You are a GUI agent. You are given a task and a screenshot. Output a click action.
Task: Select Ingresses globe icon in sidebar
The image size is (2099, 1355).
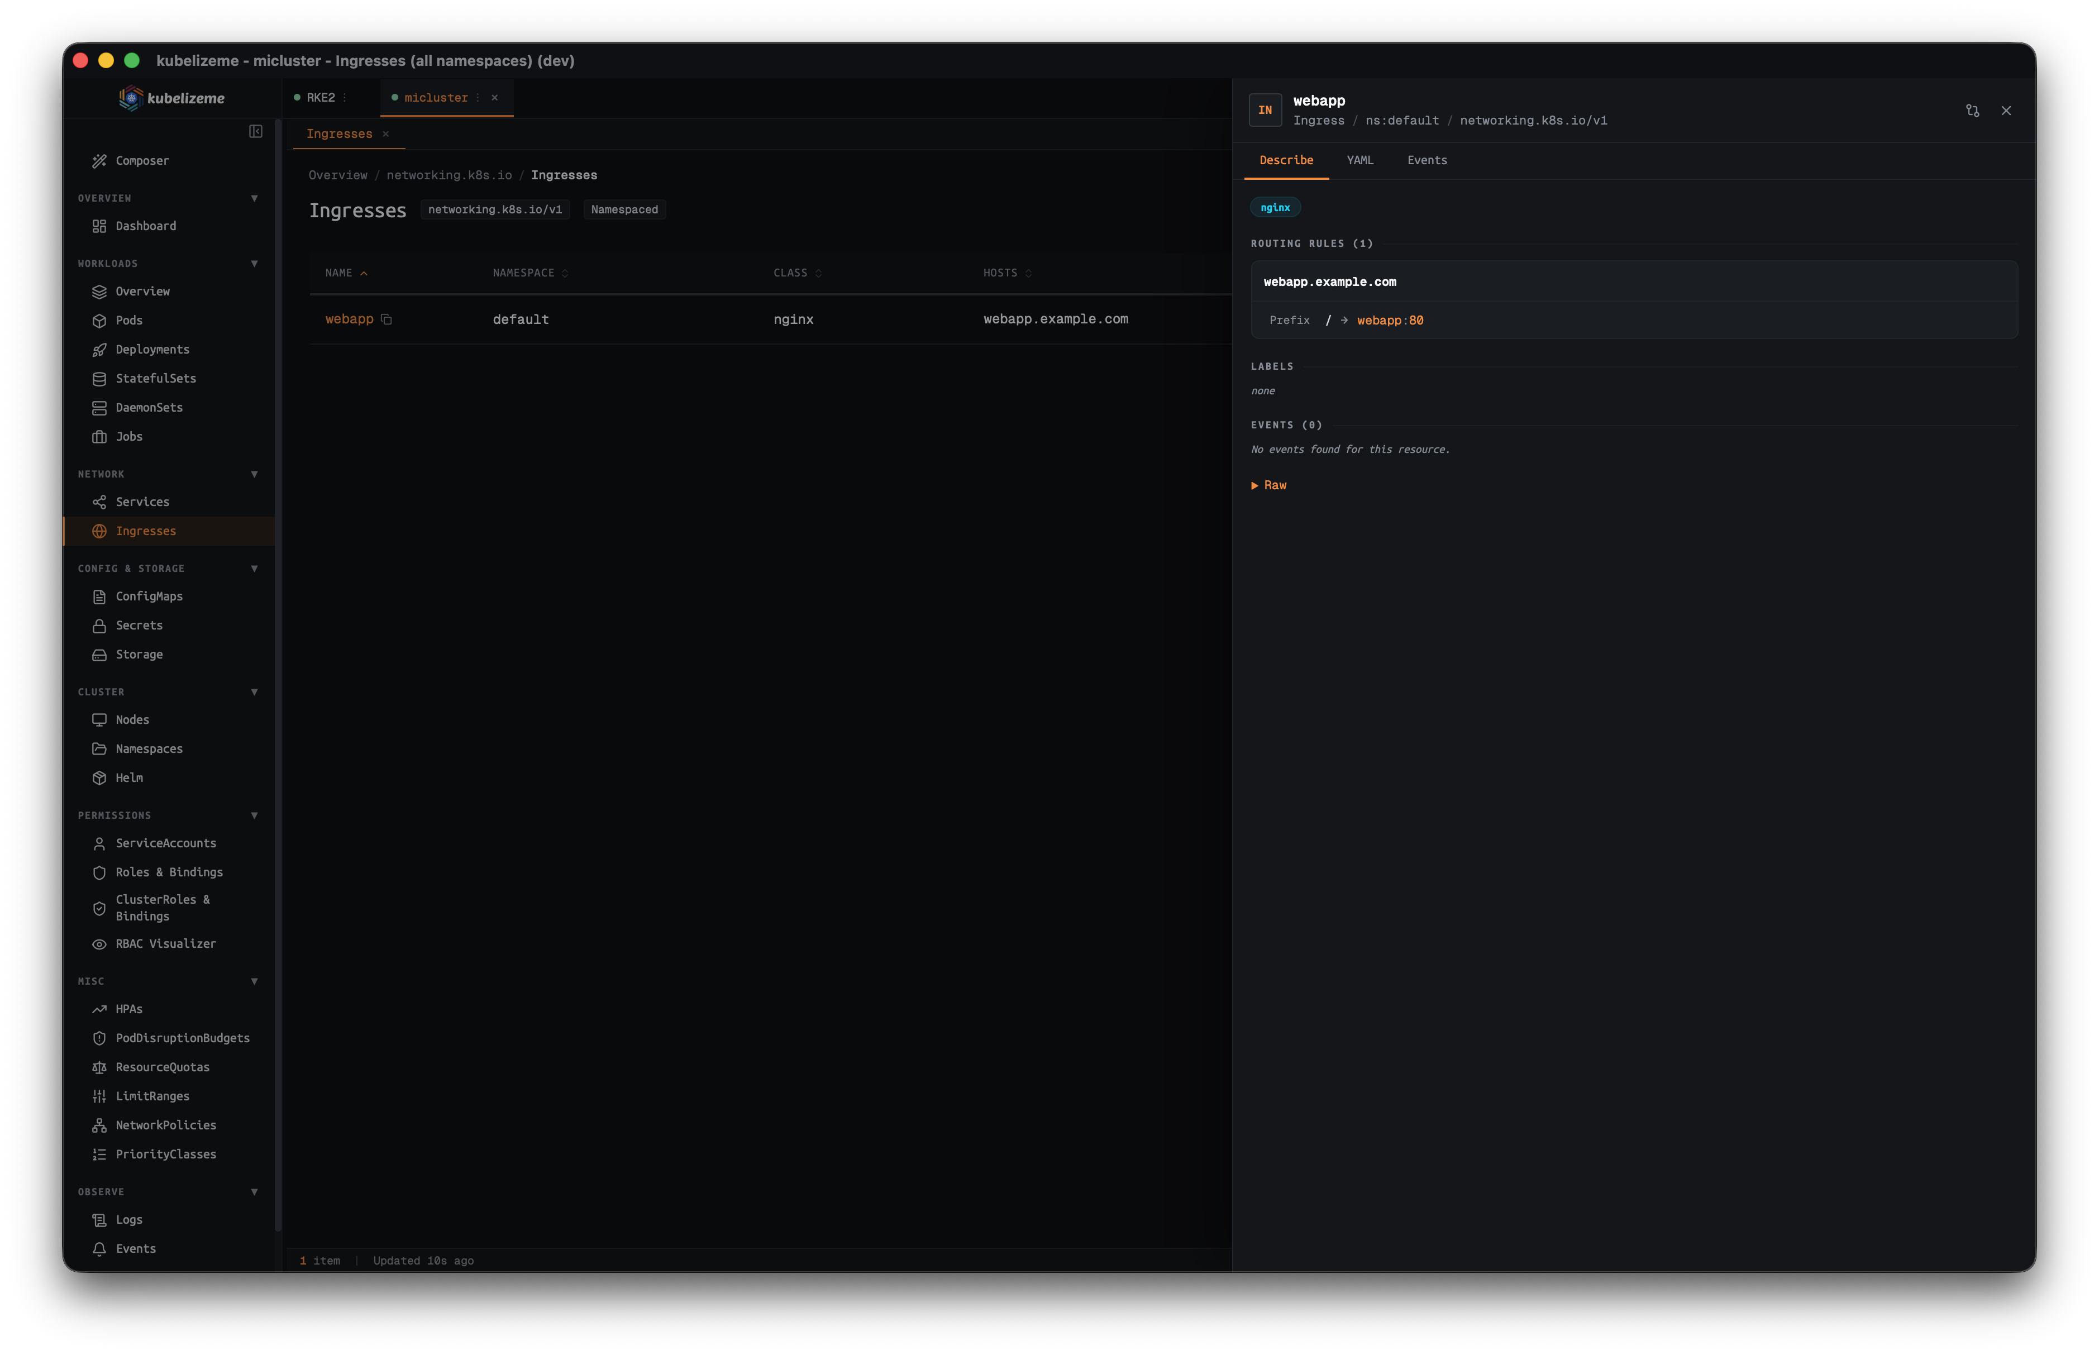coord(99,531)
